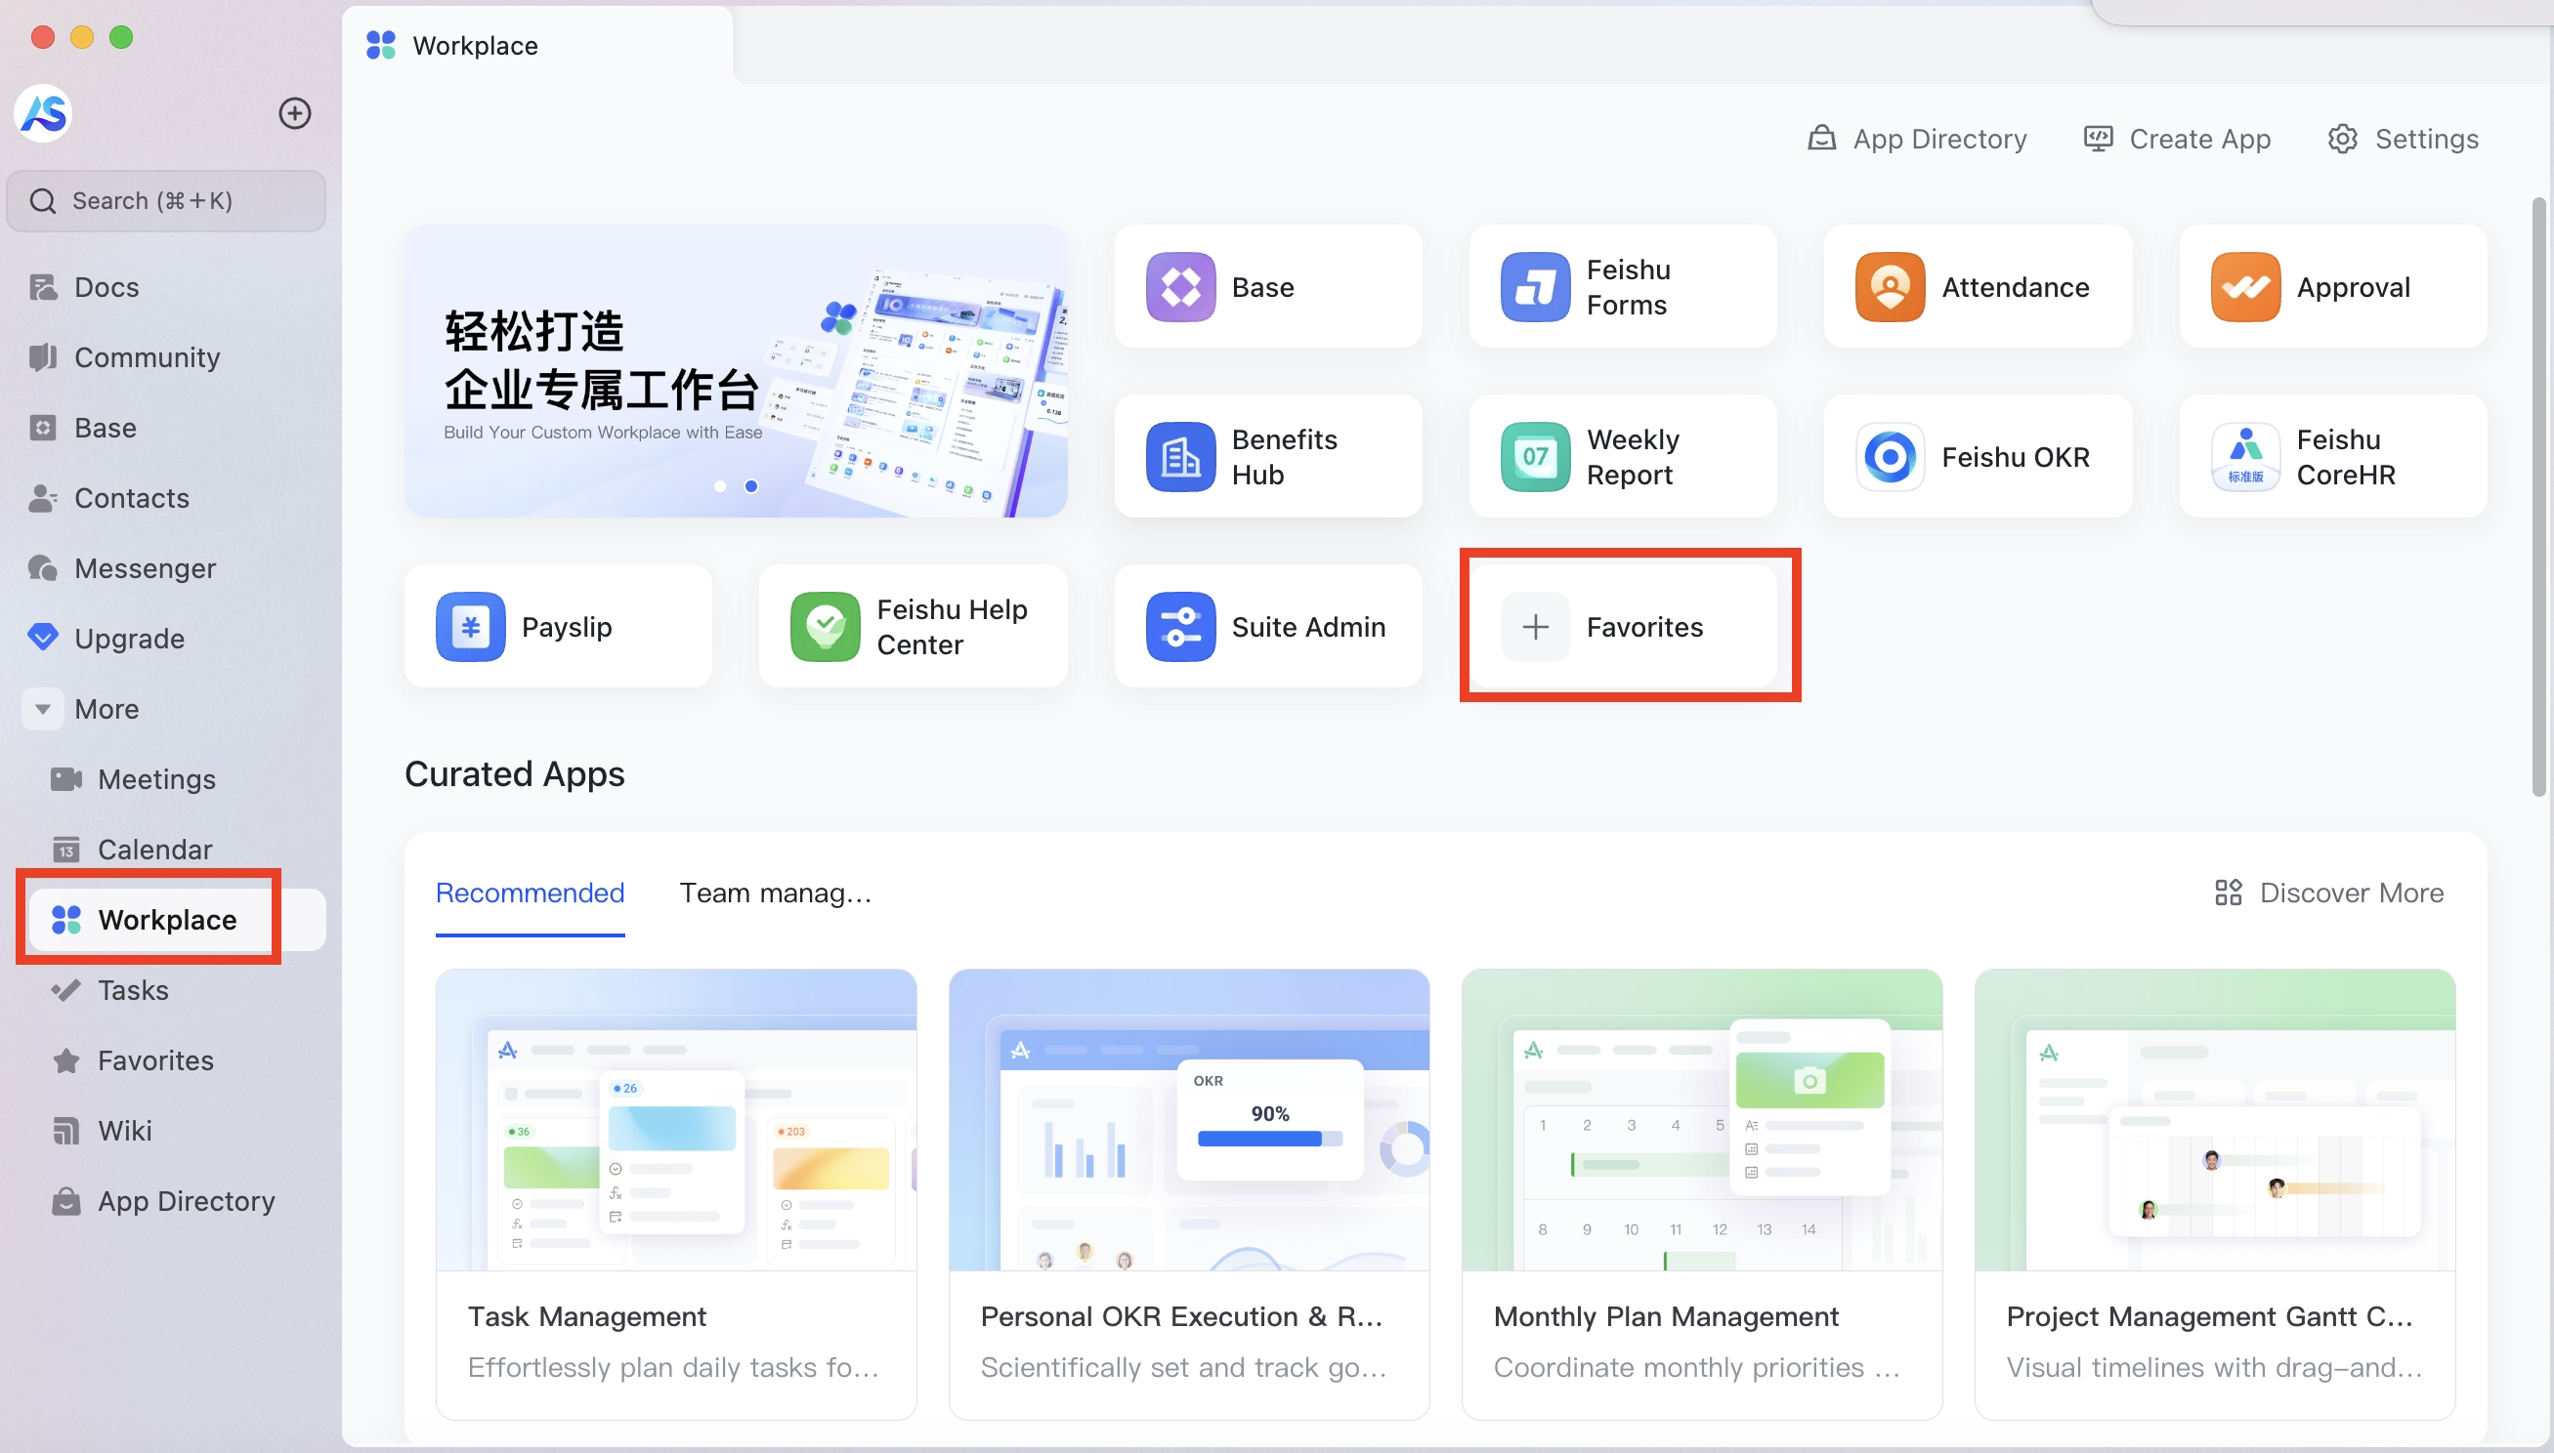The height and width of the screenshot is (1453, 2554).
Task: Click the Search input field
Action: [x=166, y=201]
